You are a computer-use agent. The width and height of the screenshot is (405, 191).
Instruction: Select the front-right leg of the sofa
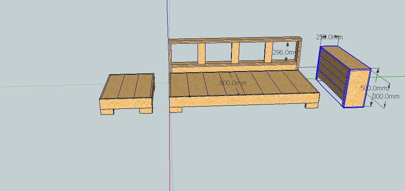(311, 105)
